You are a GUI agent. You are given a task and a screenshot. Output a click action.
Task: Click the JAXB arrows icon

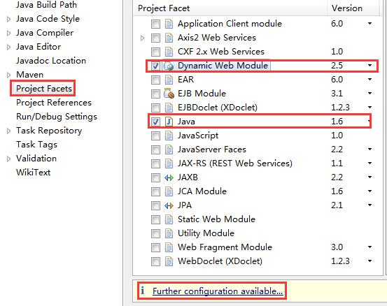coord(169,177)
